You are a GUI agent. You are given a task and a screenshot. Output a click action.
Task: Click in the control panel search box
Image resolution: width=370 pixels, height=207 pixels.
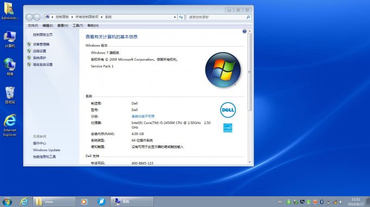(217, 17)
